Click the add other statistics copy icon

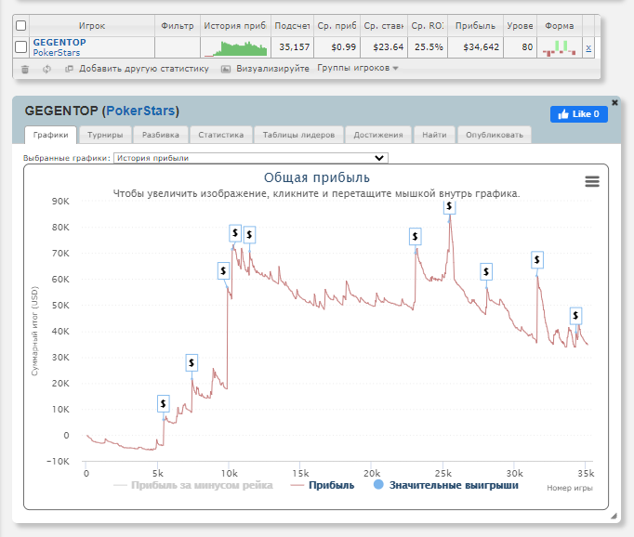click(69, 69)
